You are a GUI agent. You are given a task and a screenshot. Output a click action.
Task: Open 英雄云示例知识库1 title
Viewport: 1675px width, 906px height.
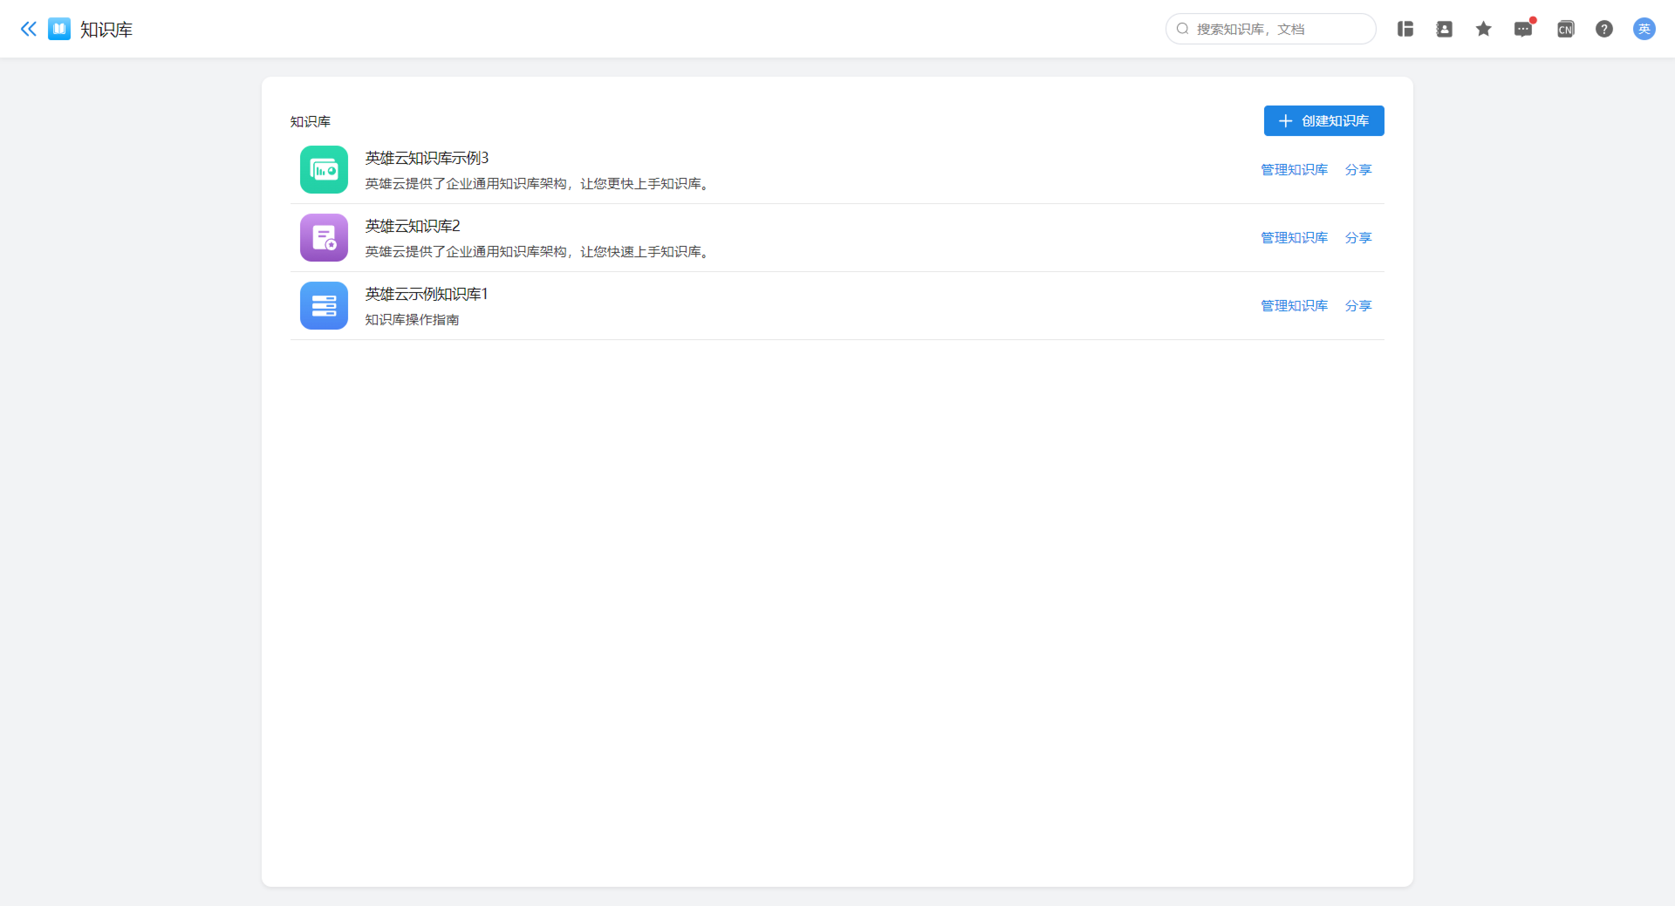click(427, 294)
